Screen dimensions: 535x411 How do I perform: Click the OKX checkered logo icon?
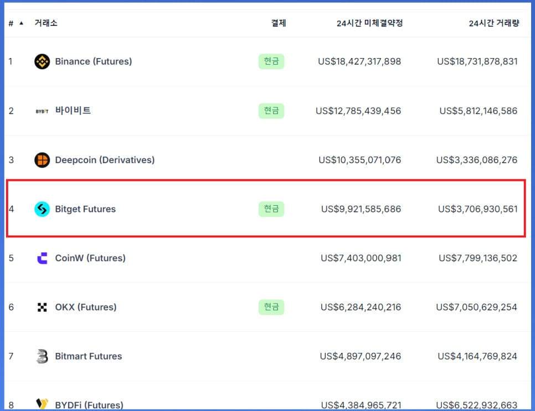coord(42,308)
